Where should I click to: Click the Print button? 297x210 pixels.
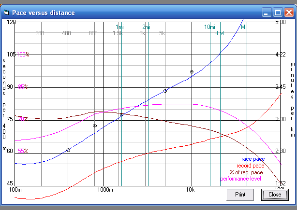240,195
